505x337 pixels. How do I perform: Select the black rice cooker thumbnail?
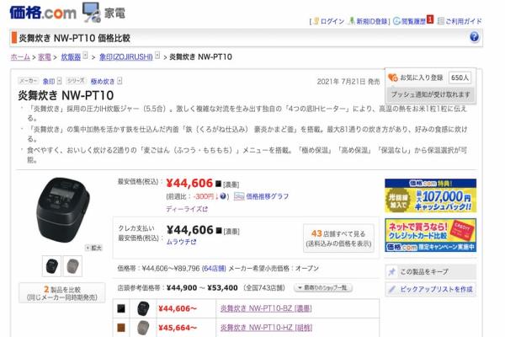click(x=51, y=266)
